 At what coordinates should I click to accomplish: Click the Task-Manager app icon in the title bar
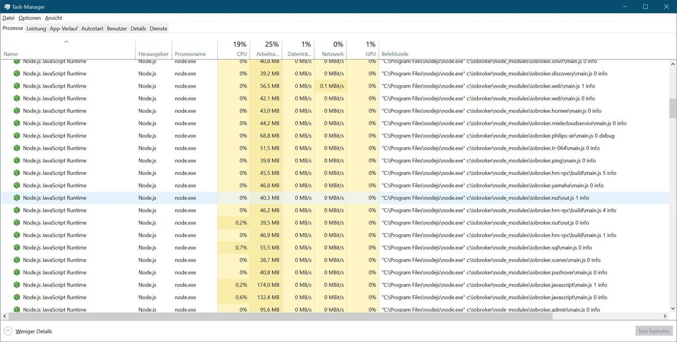click(7, 7)
